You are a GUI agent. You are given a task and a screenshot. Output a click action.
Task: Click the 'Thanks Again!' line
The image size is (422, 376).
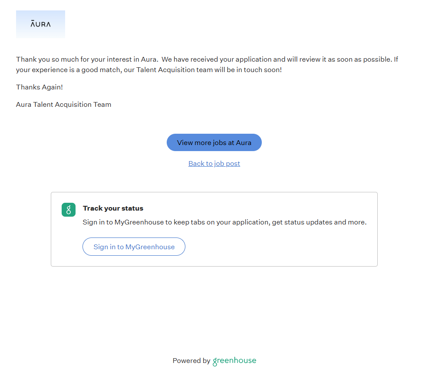point(40,87)
